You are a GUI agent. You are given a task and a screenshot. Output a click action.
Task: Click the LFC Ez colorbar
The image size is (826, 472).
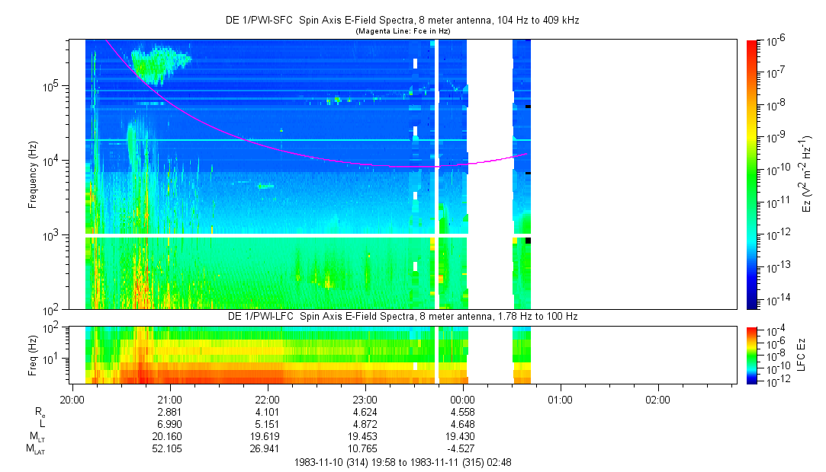[x=752, y=354]
